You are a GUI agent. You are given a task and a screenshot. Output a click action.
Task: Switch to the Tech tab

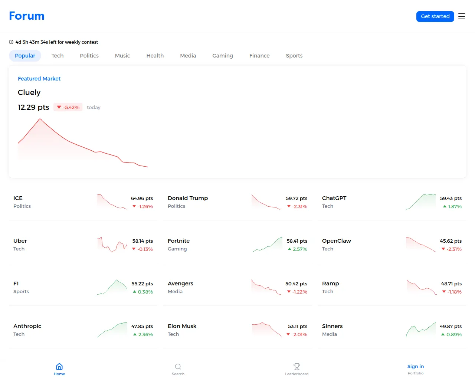point(58,56)
